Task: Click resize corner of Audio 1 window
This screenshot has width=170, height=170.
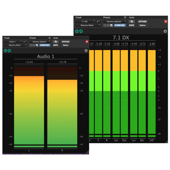Action: pos(87,152)
